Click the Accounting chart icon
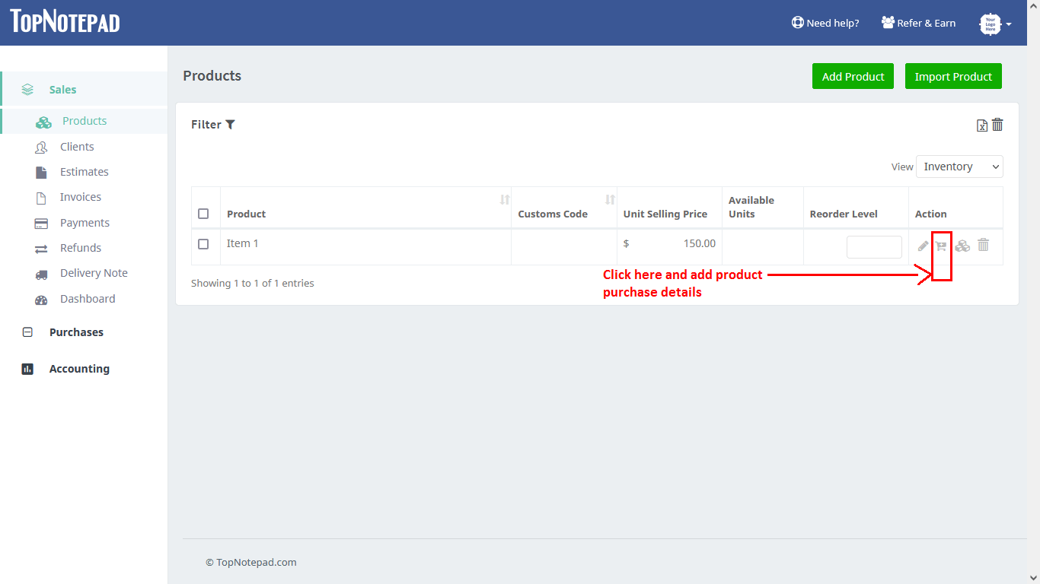 tap(27, 369)
